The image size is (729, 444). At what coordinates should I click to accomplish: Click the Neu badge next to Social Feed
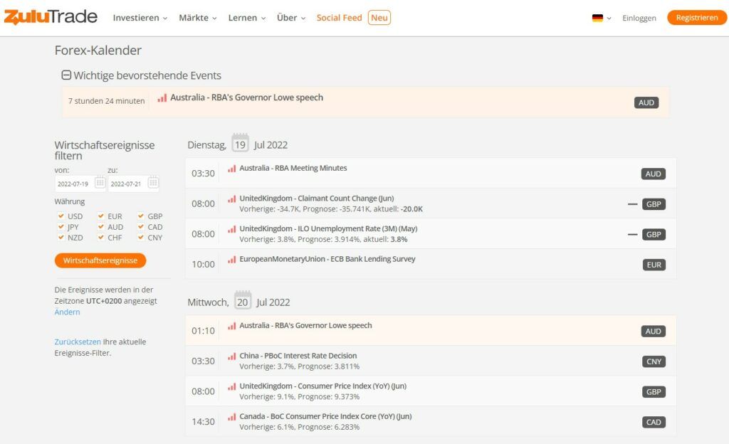point(379,18)
